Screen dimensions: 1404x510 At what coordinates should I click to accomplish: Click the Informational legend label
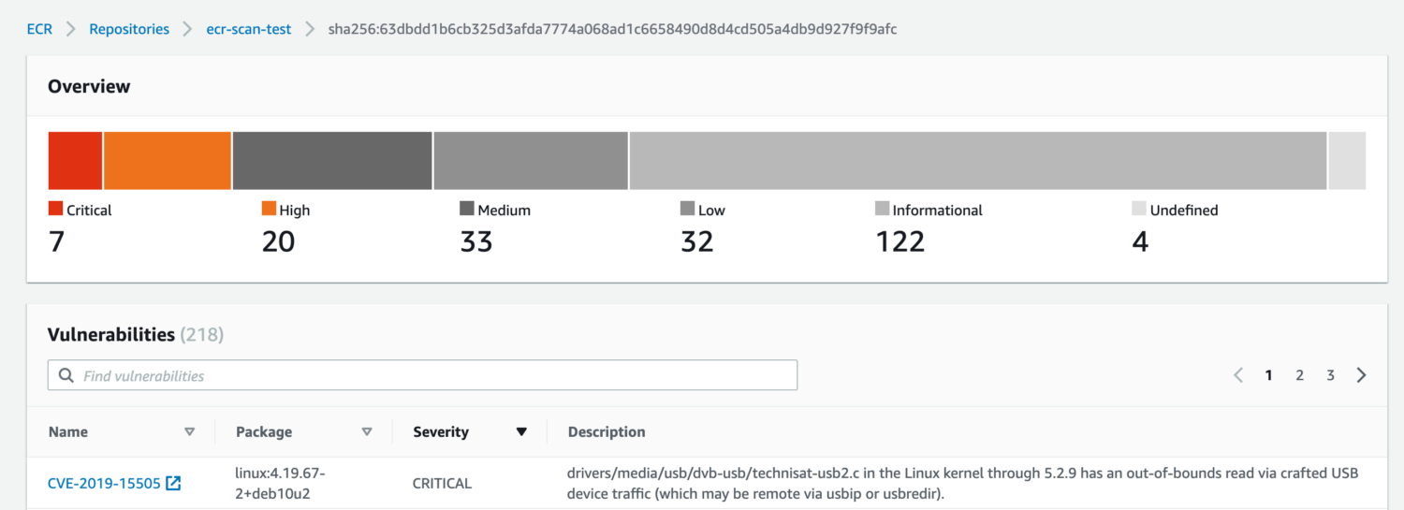pos(938,211)
